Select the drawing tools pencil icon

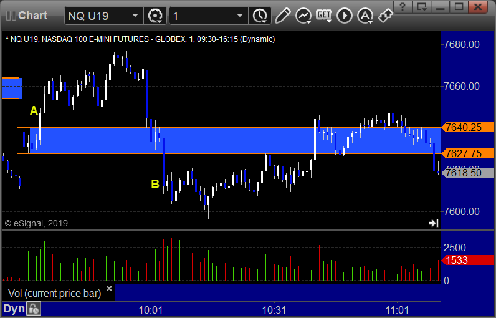(x=282, y=16)
